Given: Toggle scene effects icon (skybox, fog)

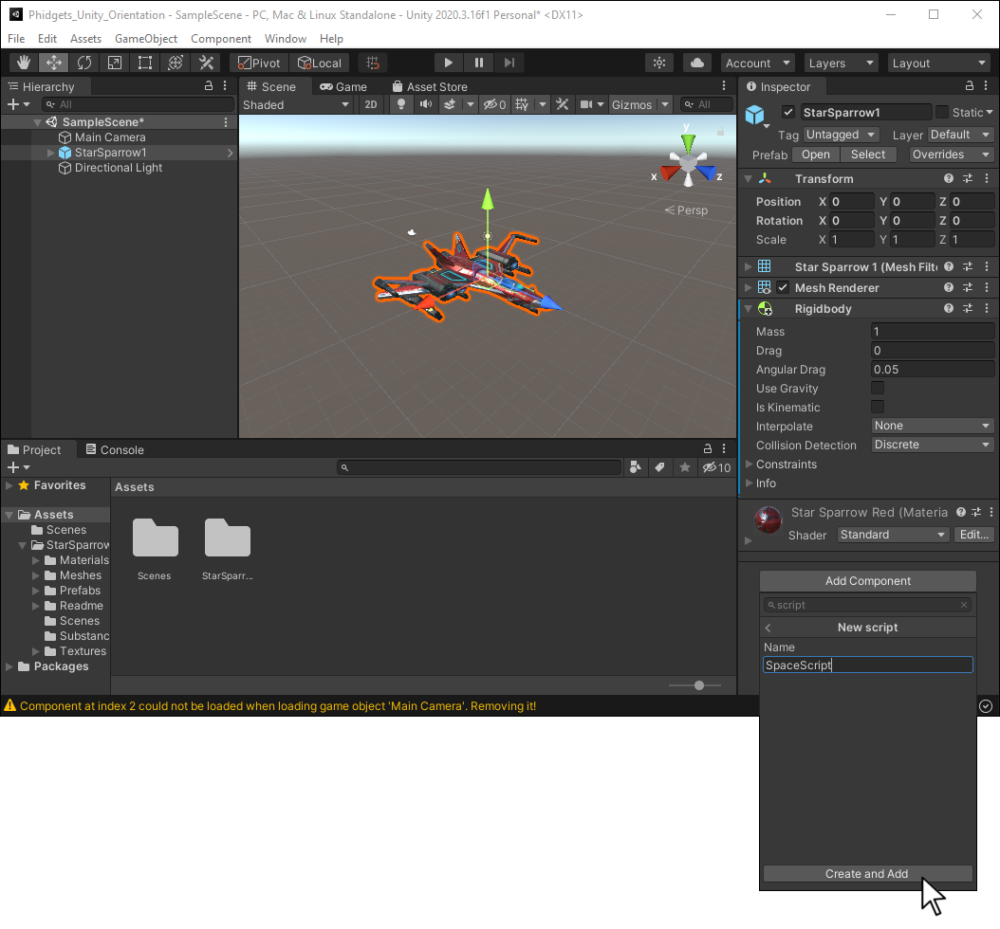Looking at the screenshot, I should pyautogui.click(x=450, y=104).
